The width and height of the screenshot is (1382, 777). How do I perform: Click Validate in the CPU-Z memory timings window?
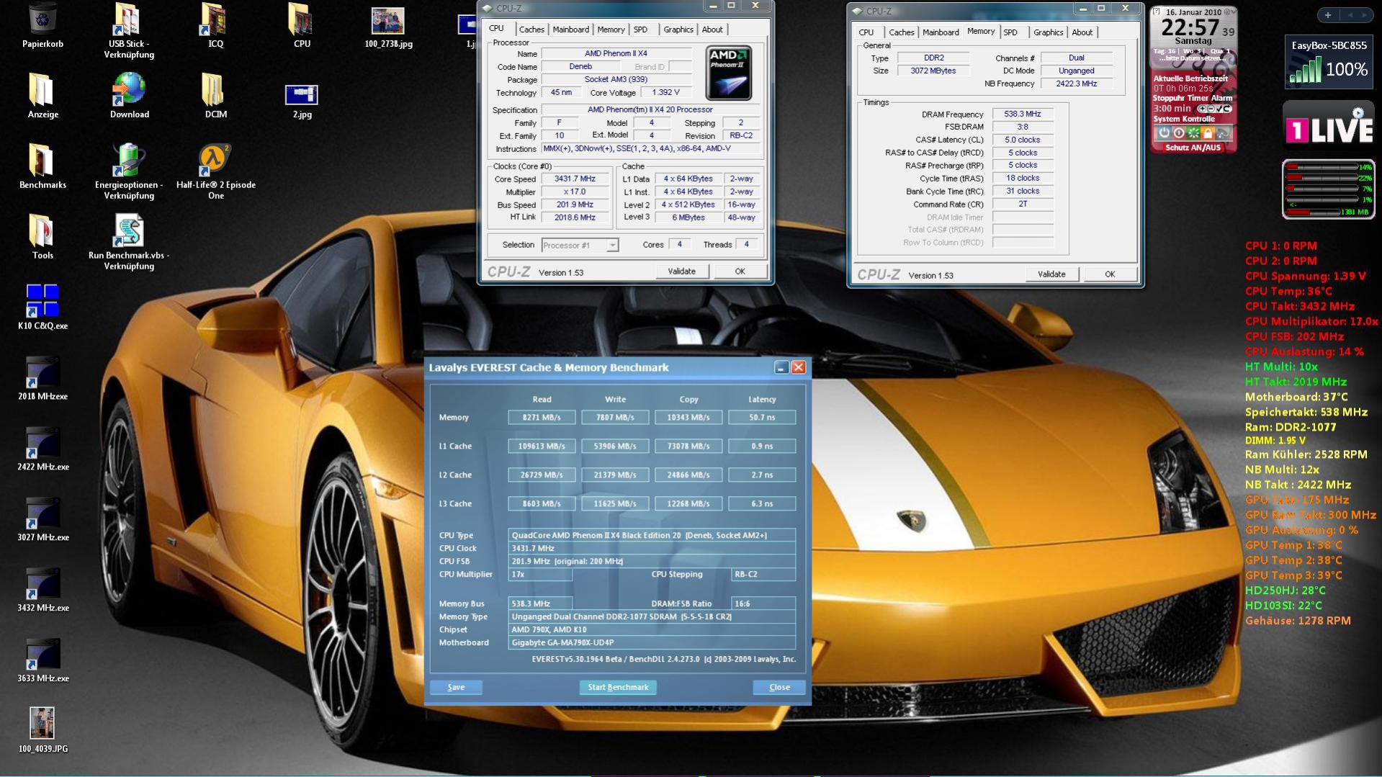pos(1051,274)
